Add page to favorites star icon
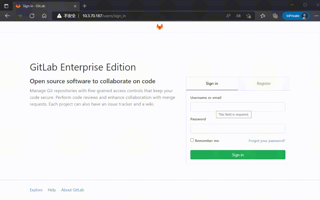320x200 pixels. 249,16
